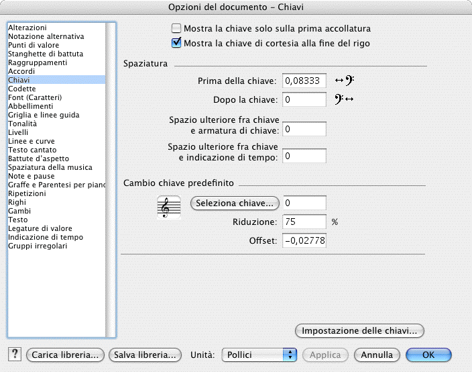Viewport: 472px width, 372px height.
Task: Open the Unità dropdown showing Pollici
Action: (x=259, y=355)
